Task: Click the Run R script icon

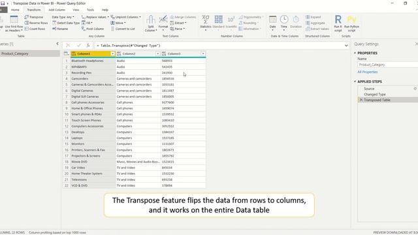Action: 338,23
